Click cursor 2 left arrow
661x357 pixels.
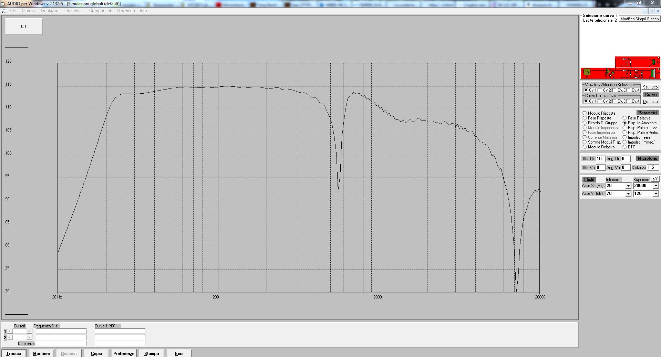tap(10, 337)
